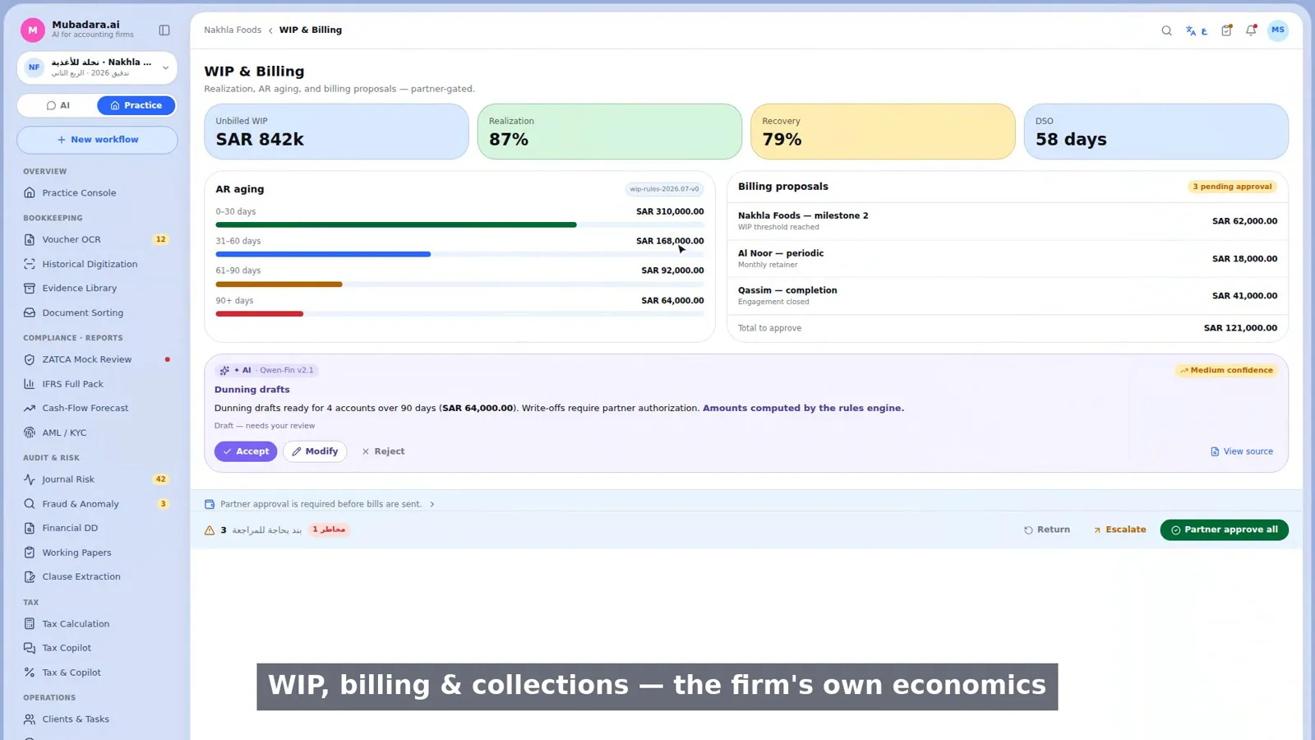The image size is (1315, 740).
Task: Go back via Nakhla Foods breadcrumb
Action: [233, 30]
